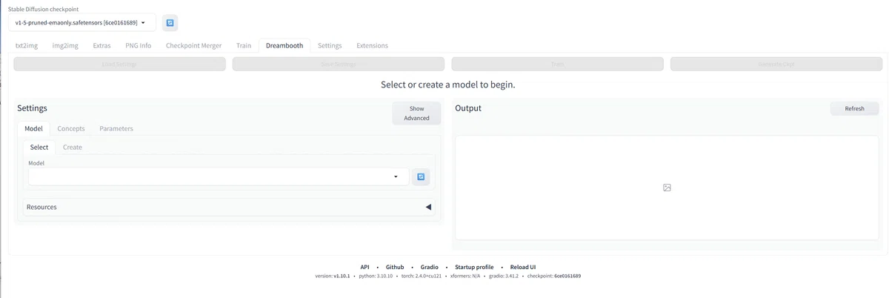Open the Extras tab

pos(102,45)
